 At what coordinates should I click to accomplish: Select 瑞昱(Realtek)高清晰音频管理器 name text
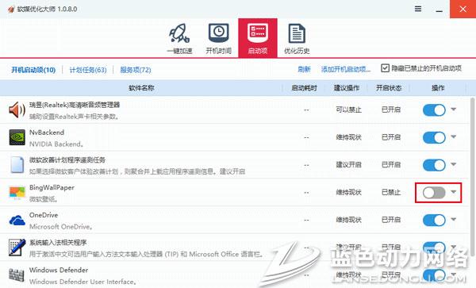75,105
